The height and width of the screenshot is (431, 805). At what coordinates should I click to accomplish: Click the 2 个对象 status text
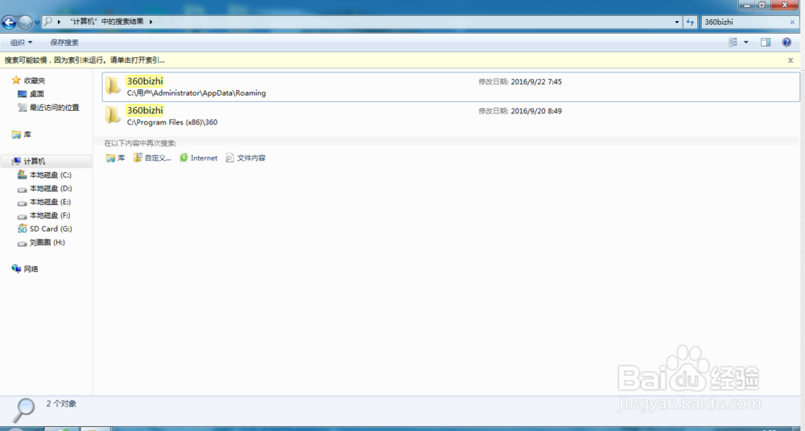[x=61, y=404]
